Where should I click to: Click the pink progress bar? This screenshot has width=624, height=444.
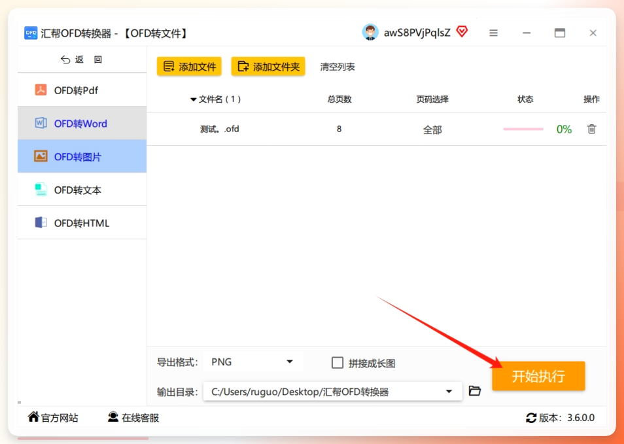tap(523, 129)
